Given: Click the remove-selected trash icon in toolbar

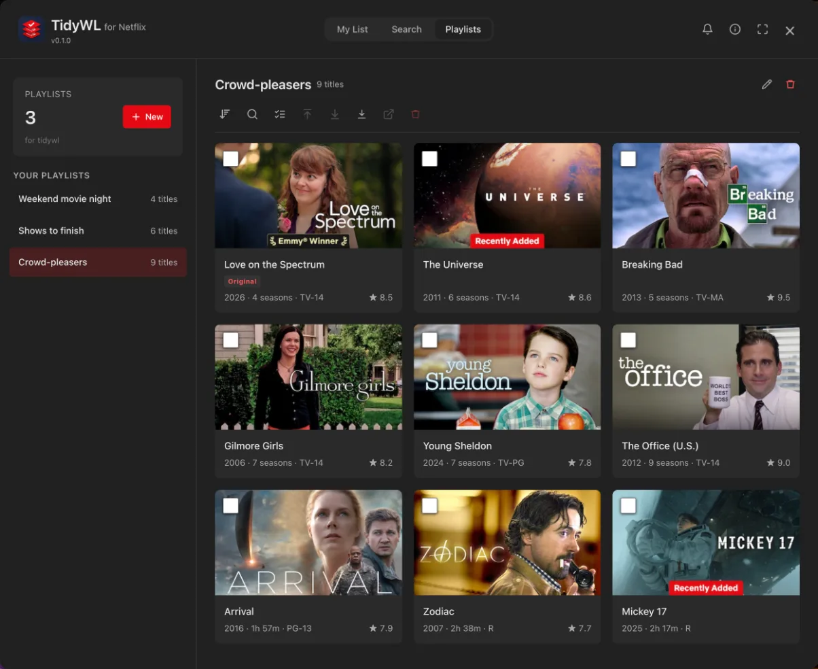Looking at the screenshot, I should pos(416,114).
